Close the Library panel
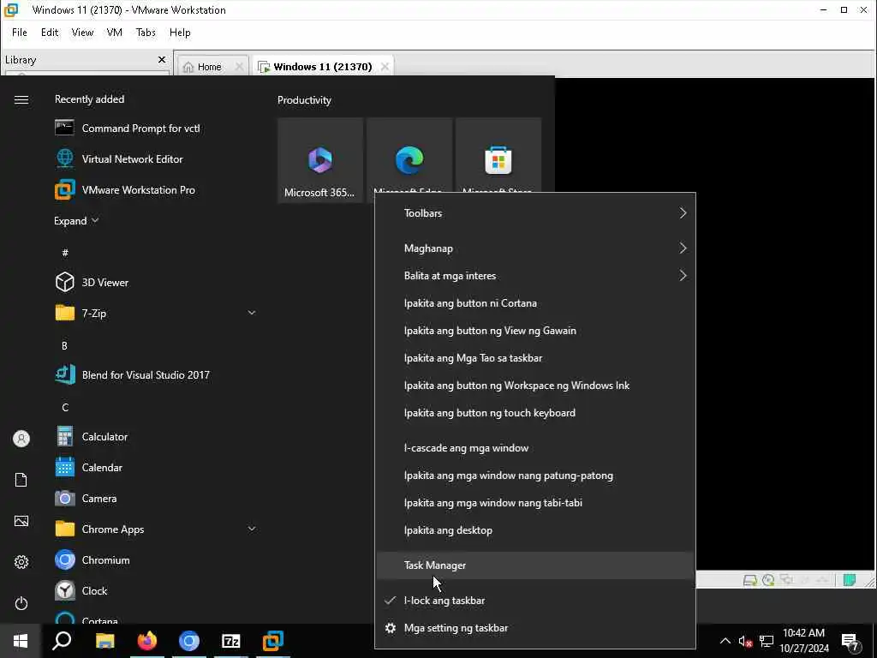Image resolution: width=877 pixels, height=658 pixels. pyautogui.click(x=162, y=59)
